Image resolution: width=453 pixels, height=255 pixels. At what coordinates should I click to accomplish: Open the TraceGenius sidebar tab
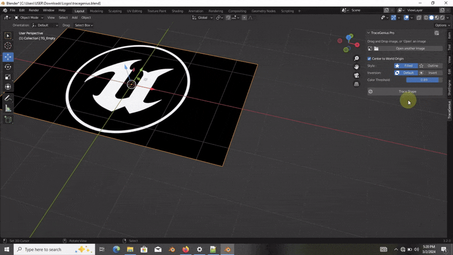449,110
